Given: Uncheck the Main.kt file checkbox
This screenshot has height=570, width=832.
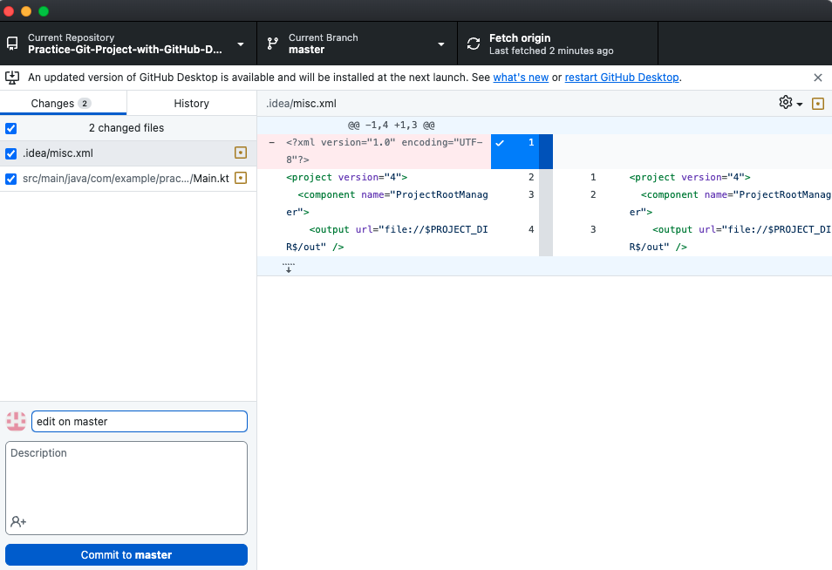Looking at the screenshot, I should [x=11, y=179].
